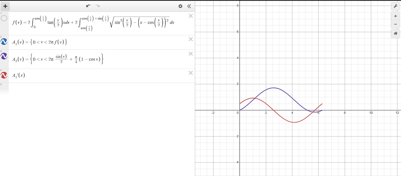Open graph settings wrench menu
The height and width of the screenshot is (176, 401).
point(395,6)
